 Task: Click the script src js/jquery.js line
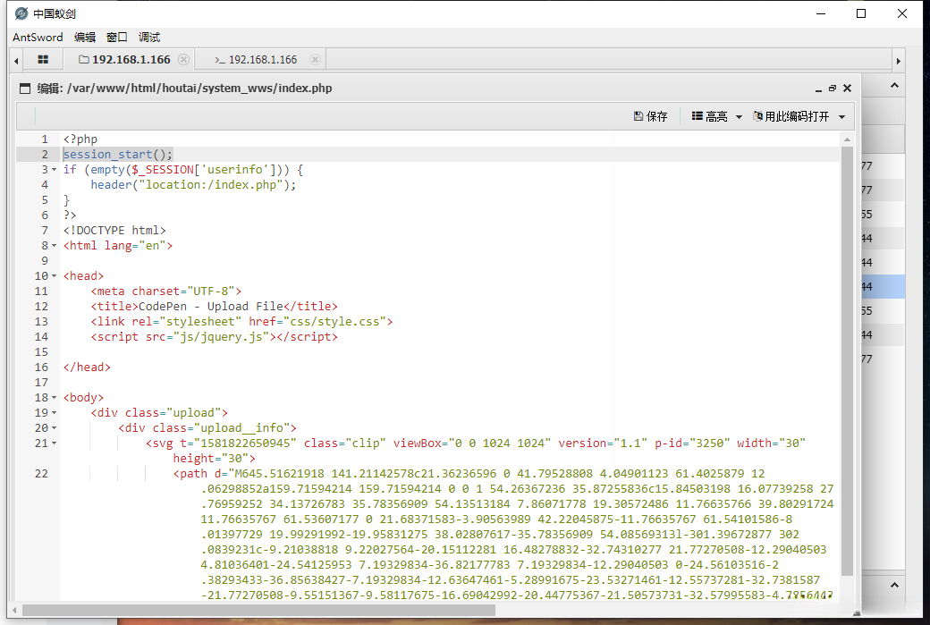[x=214, y=337]
